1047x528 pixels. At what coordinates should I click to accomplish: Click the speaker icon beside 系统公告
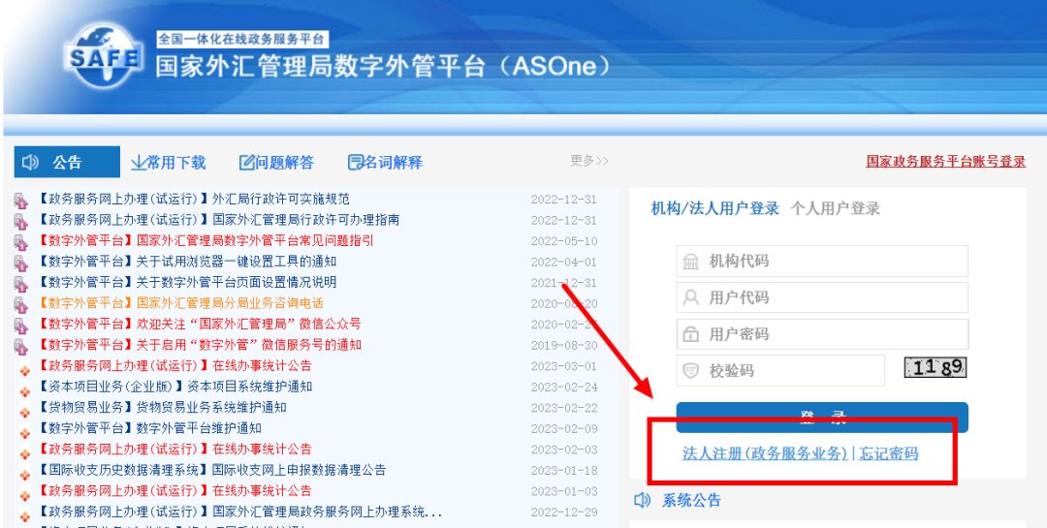pyautogui.click(x=643, y=500)
